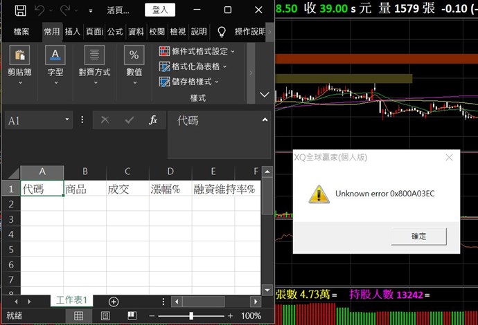Image resolution: width=478 pixels, height=325 pixels.
Task: Collapse the formula bar with the caret
Action: [x=265, y=120]
